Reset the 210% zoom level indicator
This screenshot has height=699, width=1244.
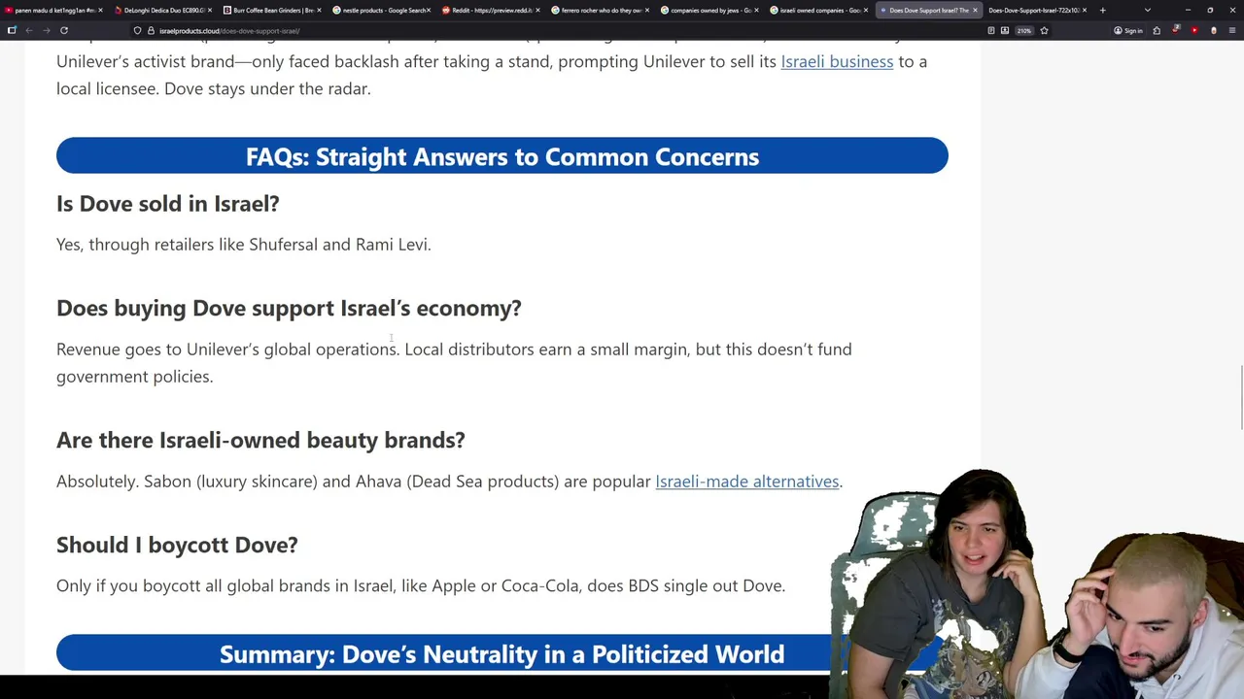(1023, 30)
